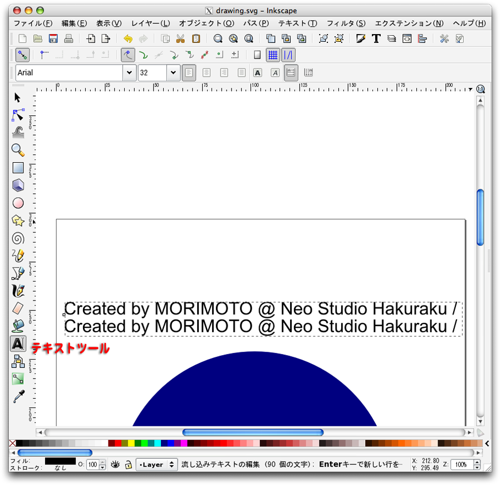This screenshot has height=485, width=501.
Task: Click the zoom percentage stepper
Action: 477,464
